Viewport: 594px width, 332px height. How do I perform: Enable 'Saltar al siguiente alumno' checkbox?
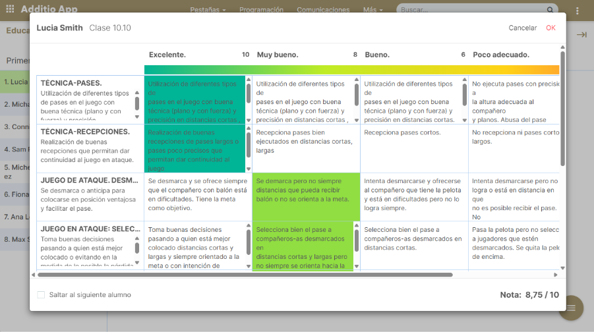pyautogui.click(x=42, y=295)
